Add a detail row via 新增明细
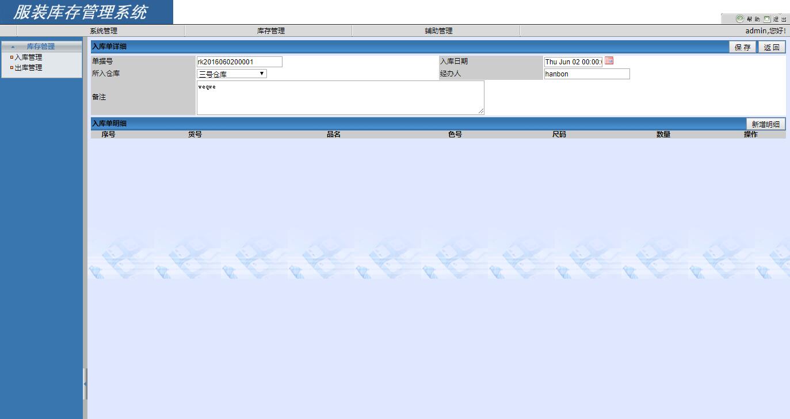The height and width of the screenshot is (419, 790). pyautogui.click(x=765, y=123)
